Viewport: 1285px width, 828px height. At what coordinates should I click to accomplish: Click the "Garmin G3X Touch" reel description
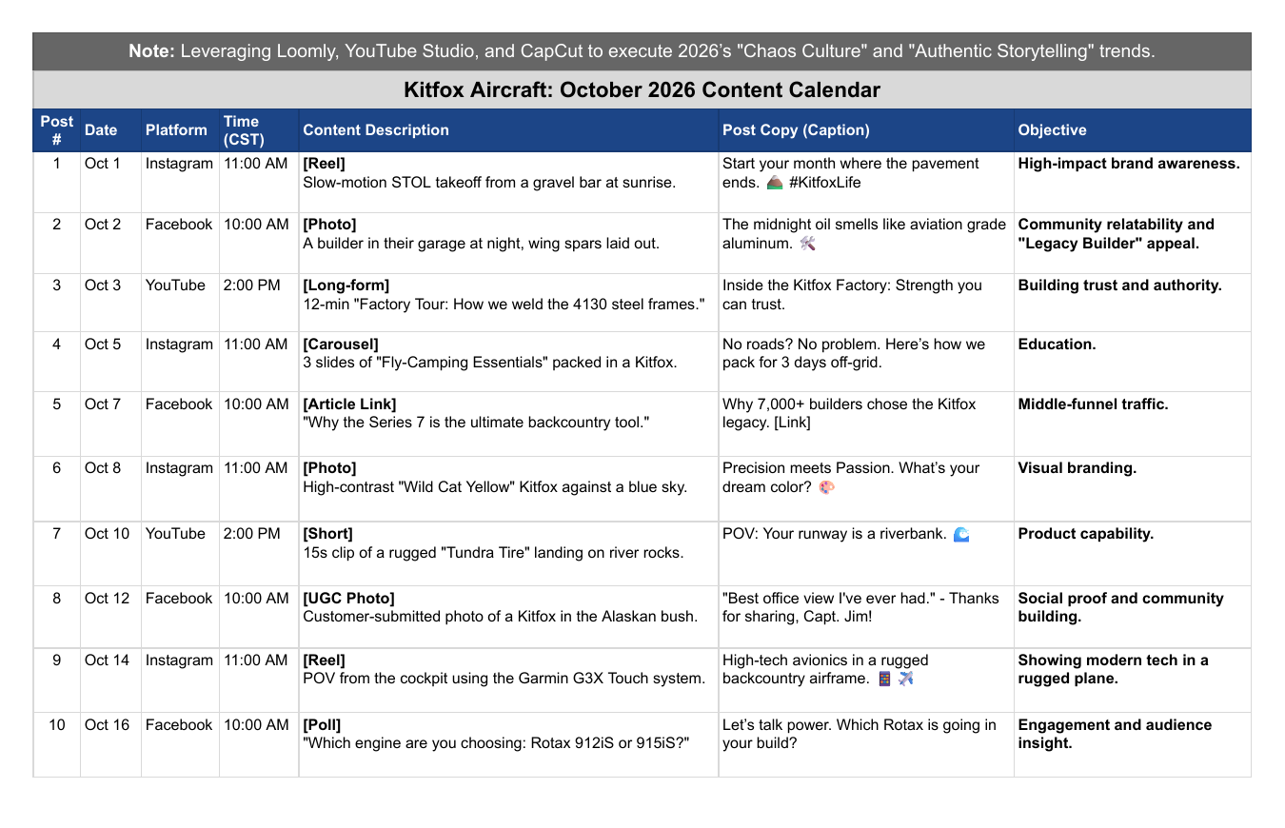click(x=508, y=680)
